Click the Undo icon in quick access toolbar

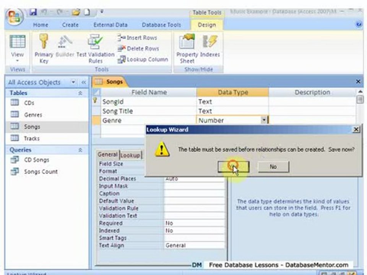click(x=44, y=12)
